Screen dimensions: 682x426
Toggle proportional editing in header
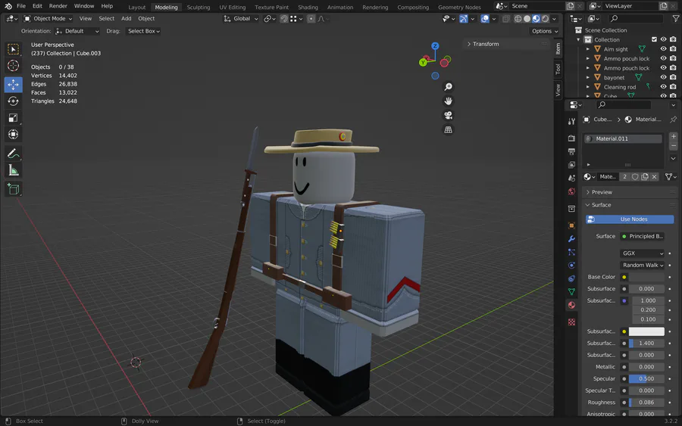coord(311,19)
